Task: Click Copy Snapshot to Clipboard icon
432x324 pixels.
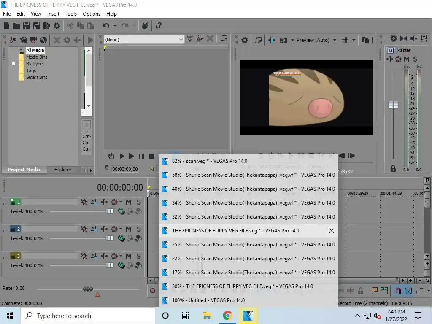Action: point(365,40)
